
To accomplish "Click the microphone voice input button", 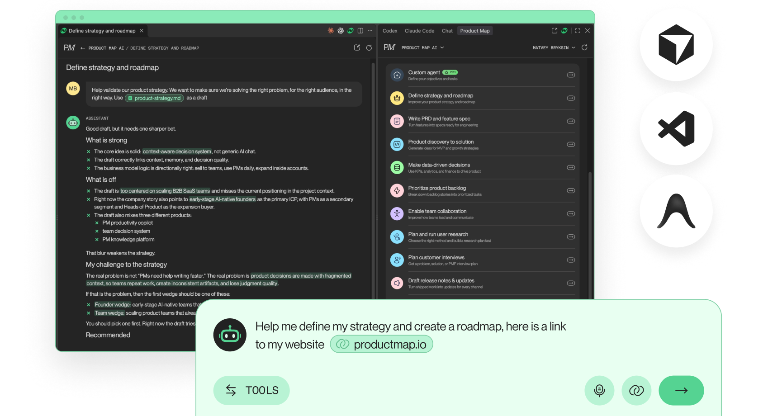I will [x=599, y=390].
